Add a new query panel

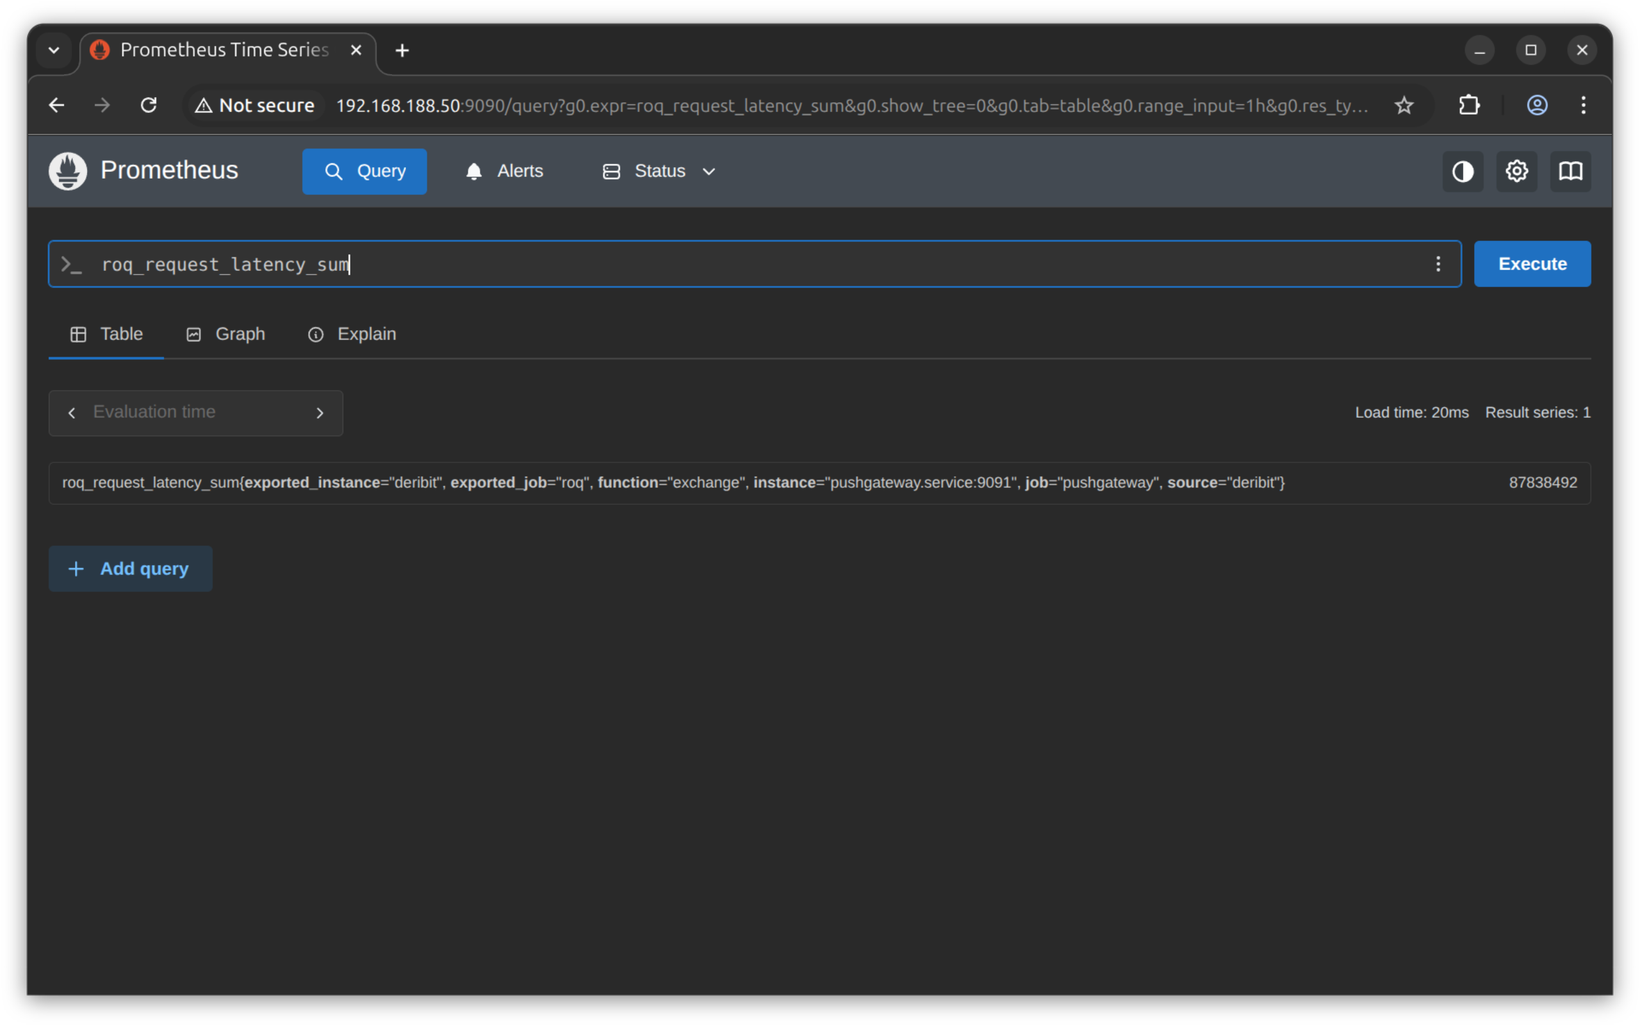click(x=130, y=569)
